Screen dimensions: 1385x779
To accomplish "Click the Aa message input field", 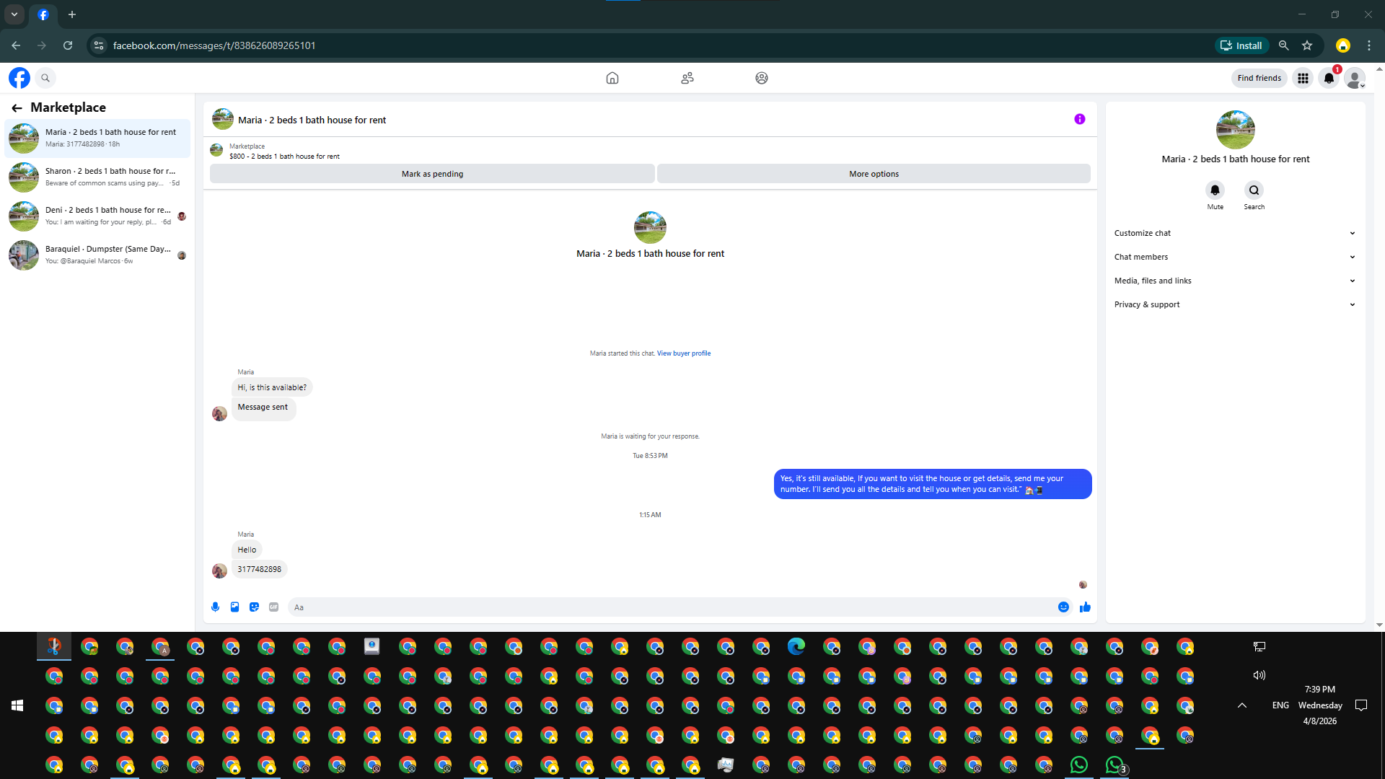I will tap(671, 607).
